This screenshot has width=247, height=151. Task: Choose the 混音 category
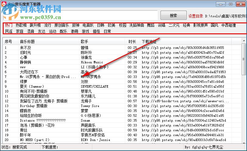30,31
